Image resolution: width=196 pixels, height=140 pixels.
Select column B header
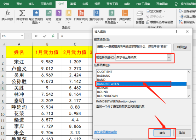pos(47,44)
